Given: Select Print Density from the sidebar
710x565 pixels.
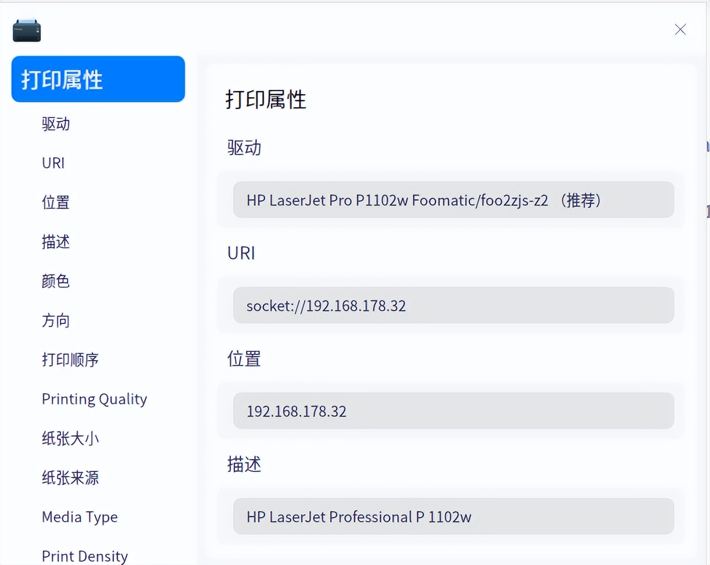Looking at the screenshot, I should (84, 555).
